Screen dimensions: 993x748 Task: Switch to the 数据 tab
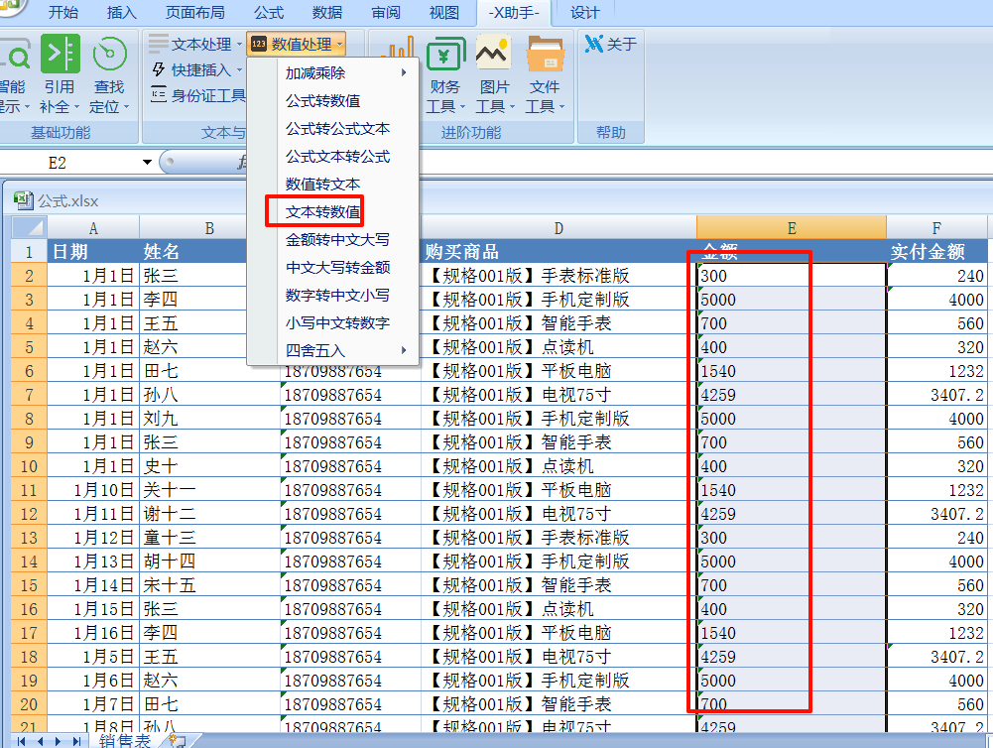tap(327, 12)
